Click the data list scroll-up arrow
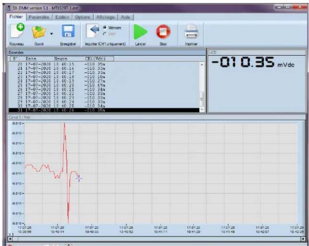Screen dimensions: 309x246 (x=201, y=64)
